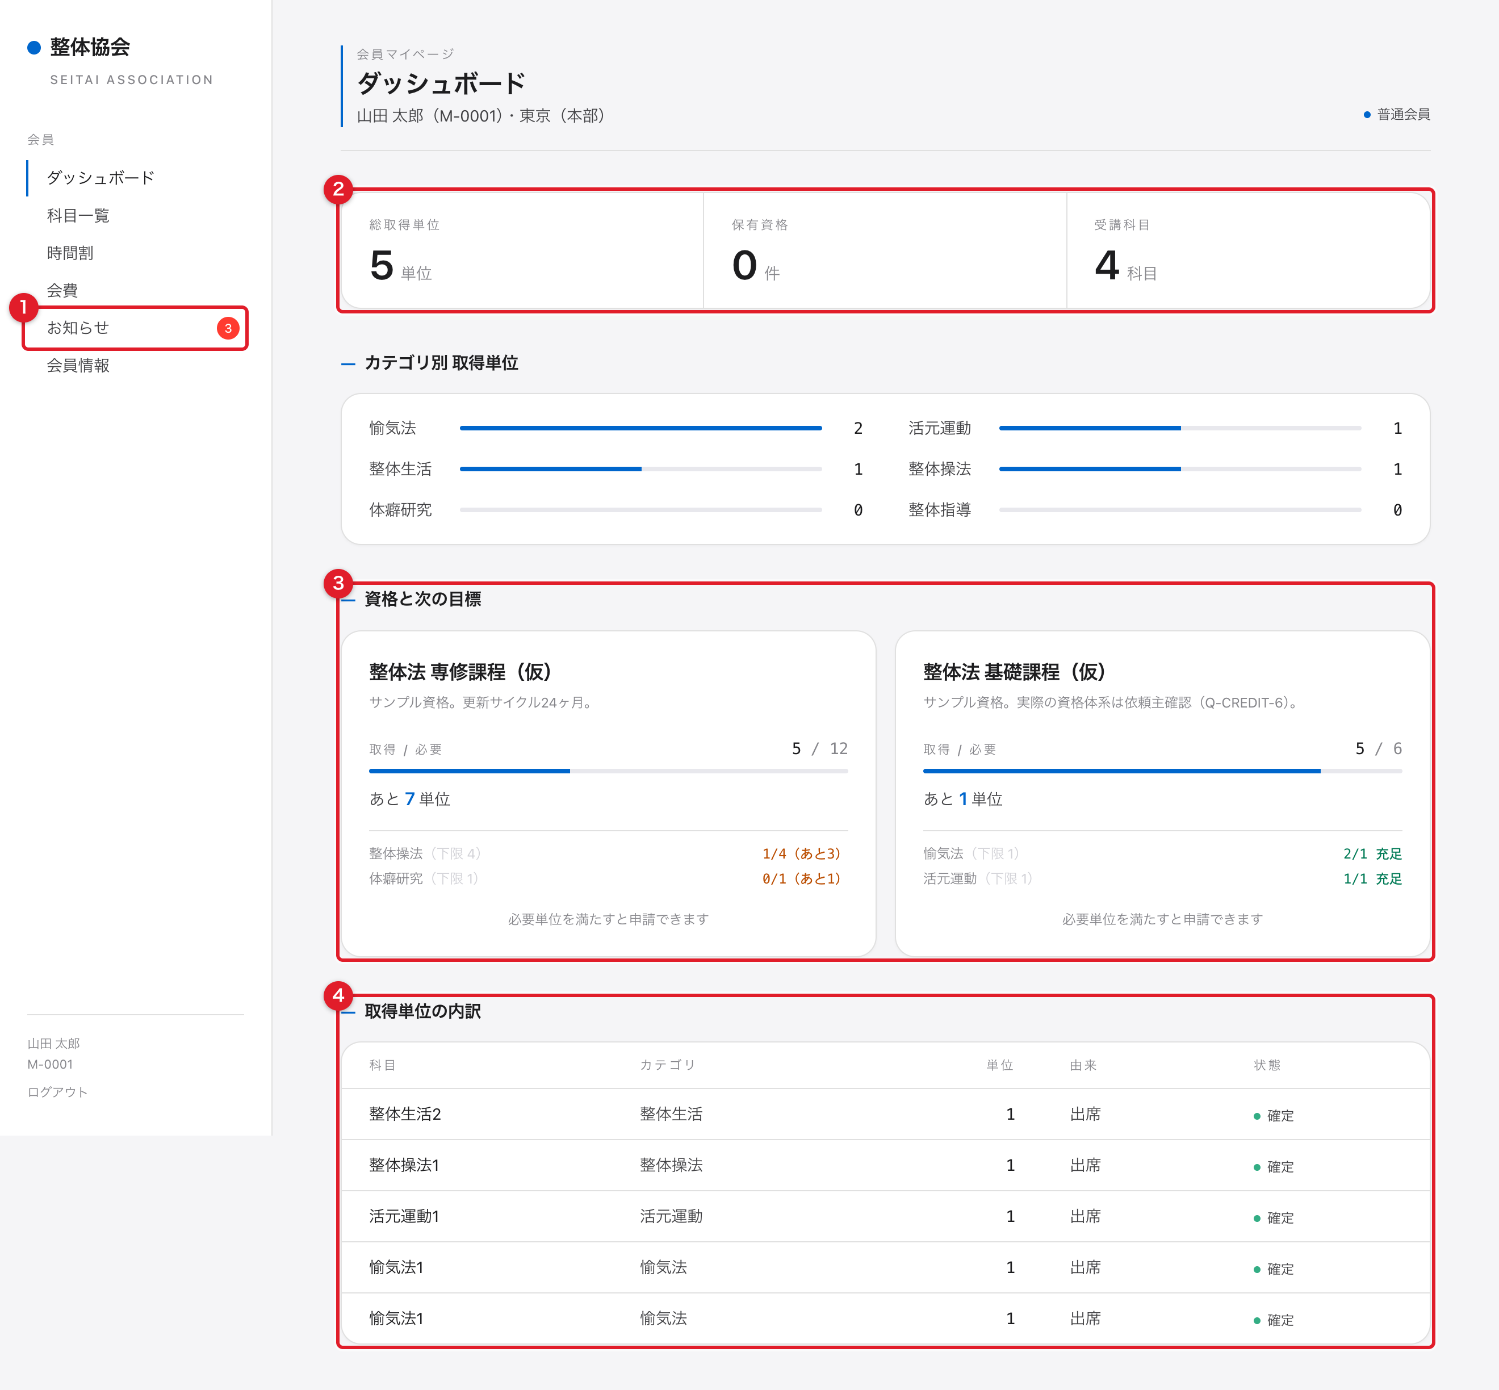
Task: Click red annotation marker number 4
Action: coord(338,995)
